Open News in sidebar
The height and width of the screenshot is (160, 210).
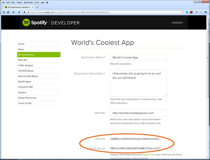[39, 49]
